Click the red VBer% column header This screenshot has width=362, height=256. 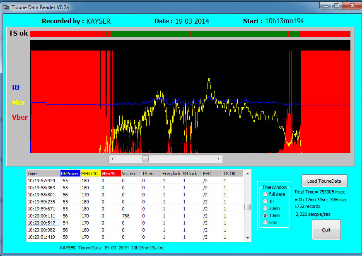pyautogui.click(x=111, y=174)
